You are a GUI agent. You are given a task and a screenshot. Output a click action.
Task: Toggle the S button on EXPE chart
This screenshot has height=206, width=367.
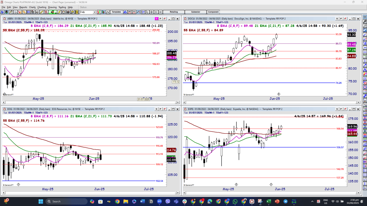[337, 109]
